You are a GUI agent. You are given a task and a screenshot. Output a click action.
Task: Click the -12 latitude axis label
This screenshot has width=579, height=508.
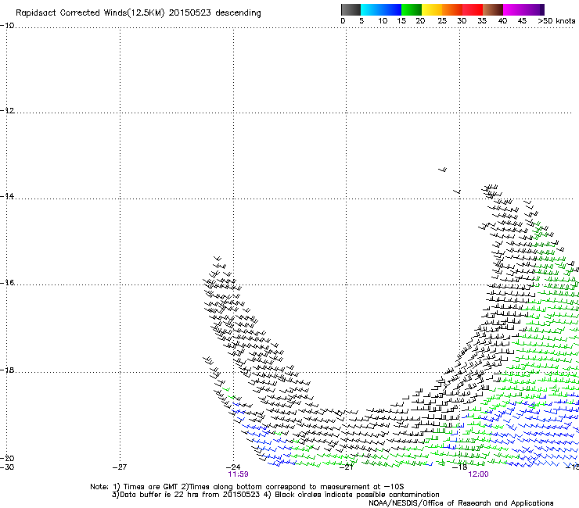click(7, 110)
